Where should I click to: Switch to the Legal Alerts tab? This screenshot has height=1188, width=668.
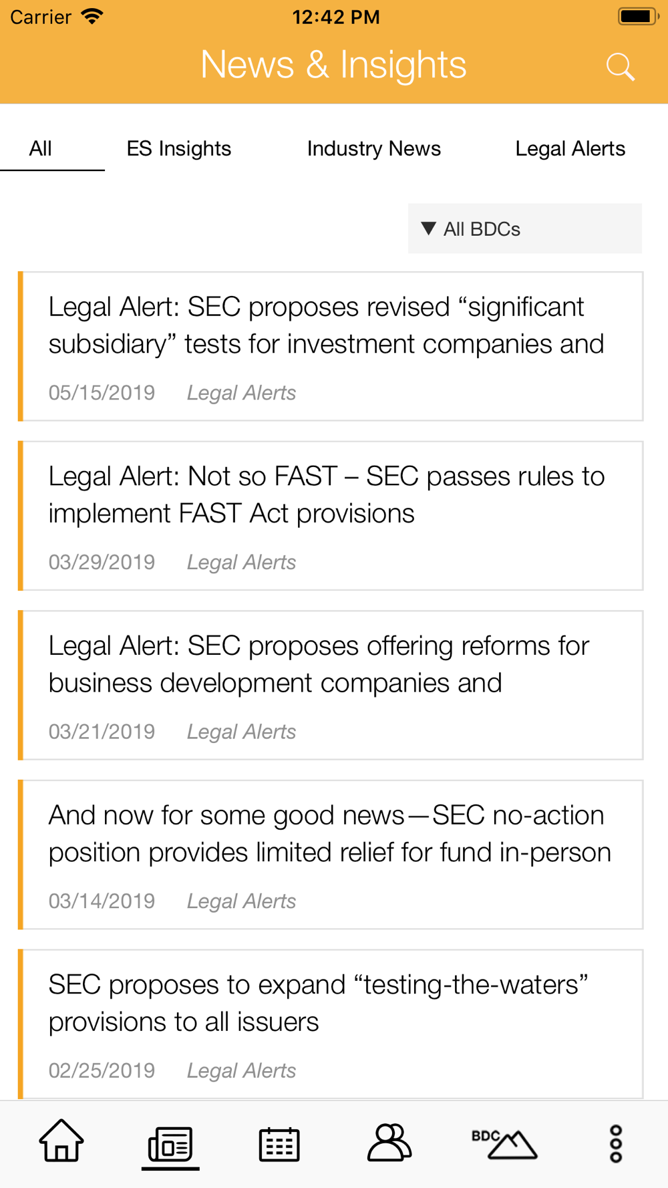click(x=570, y=148)
